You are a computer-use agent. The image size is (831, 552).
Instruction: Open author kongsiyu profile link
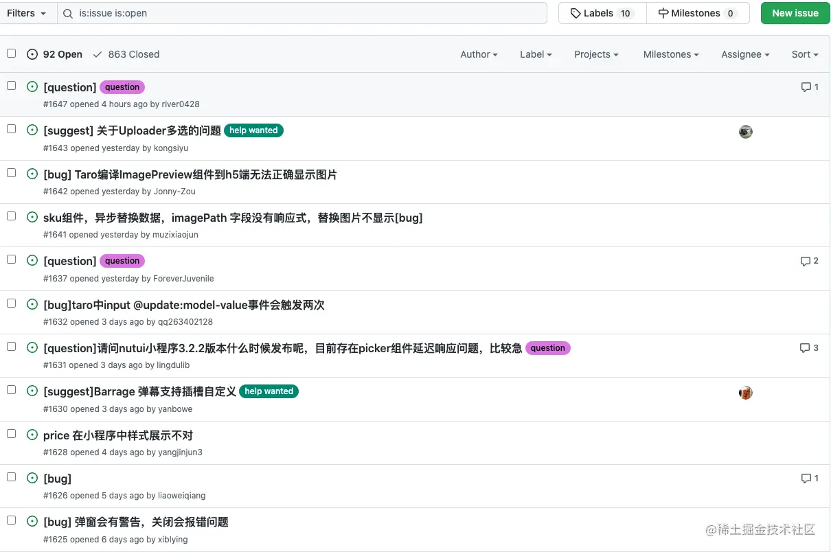[x=171, y=148]
